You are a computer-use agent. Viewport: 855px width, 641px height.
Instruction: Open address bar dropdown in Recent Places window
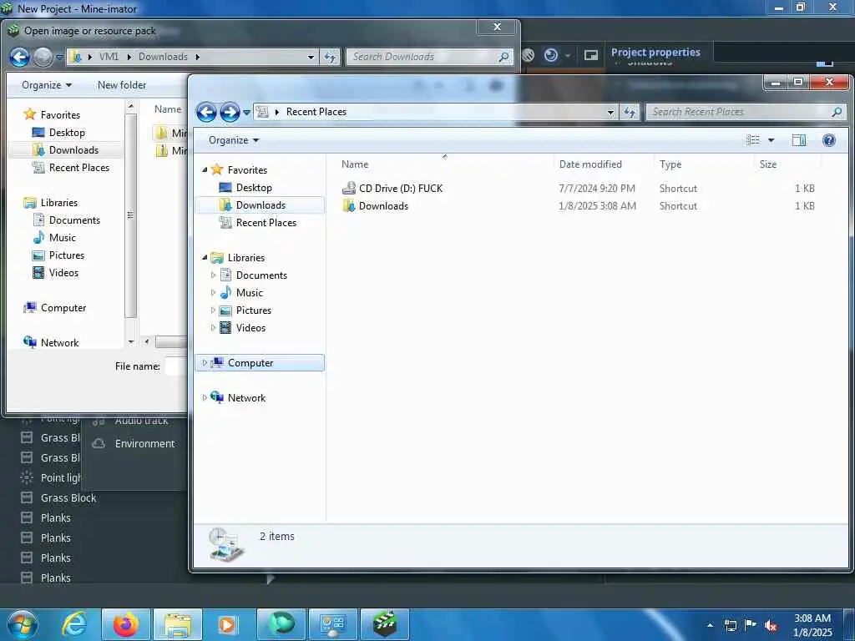610,113
